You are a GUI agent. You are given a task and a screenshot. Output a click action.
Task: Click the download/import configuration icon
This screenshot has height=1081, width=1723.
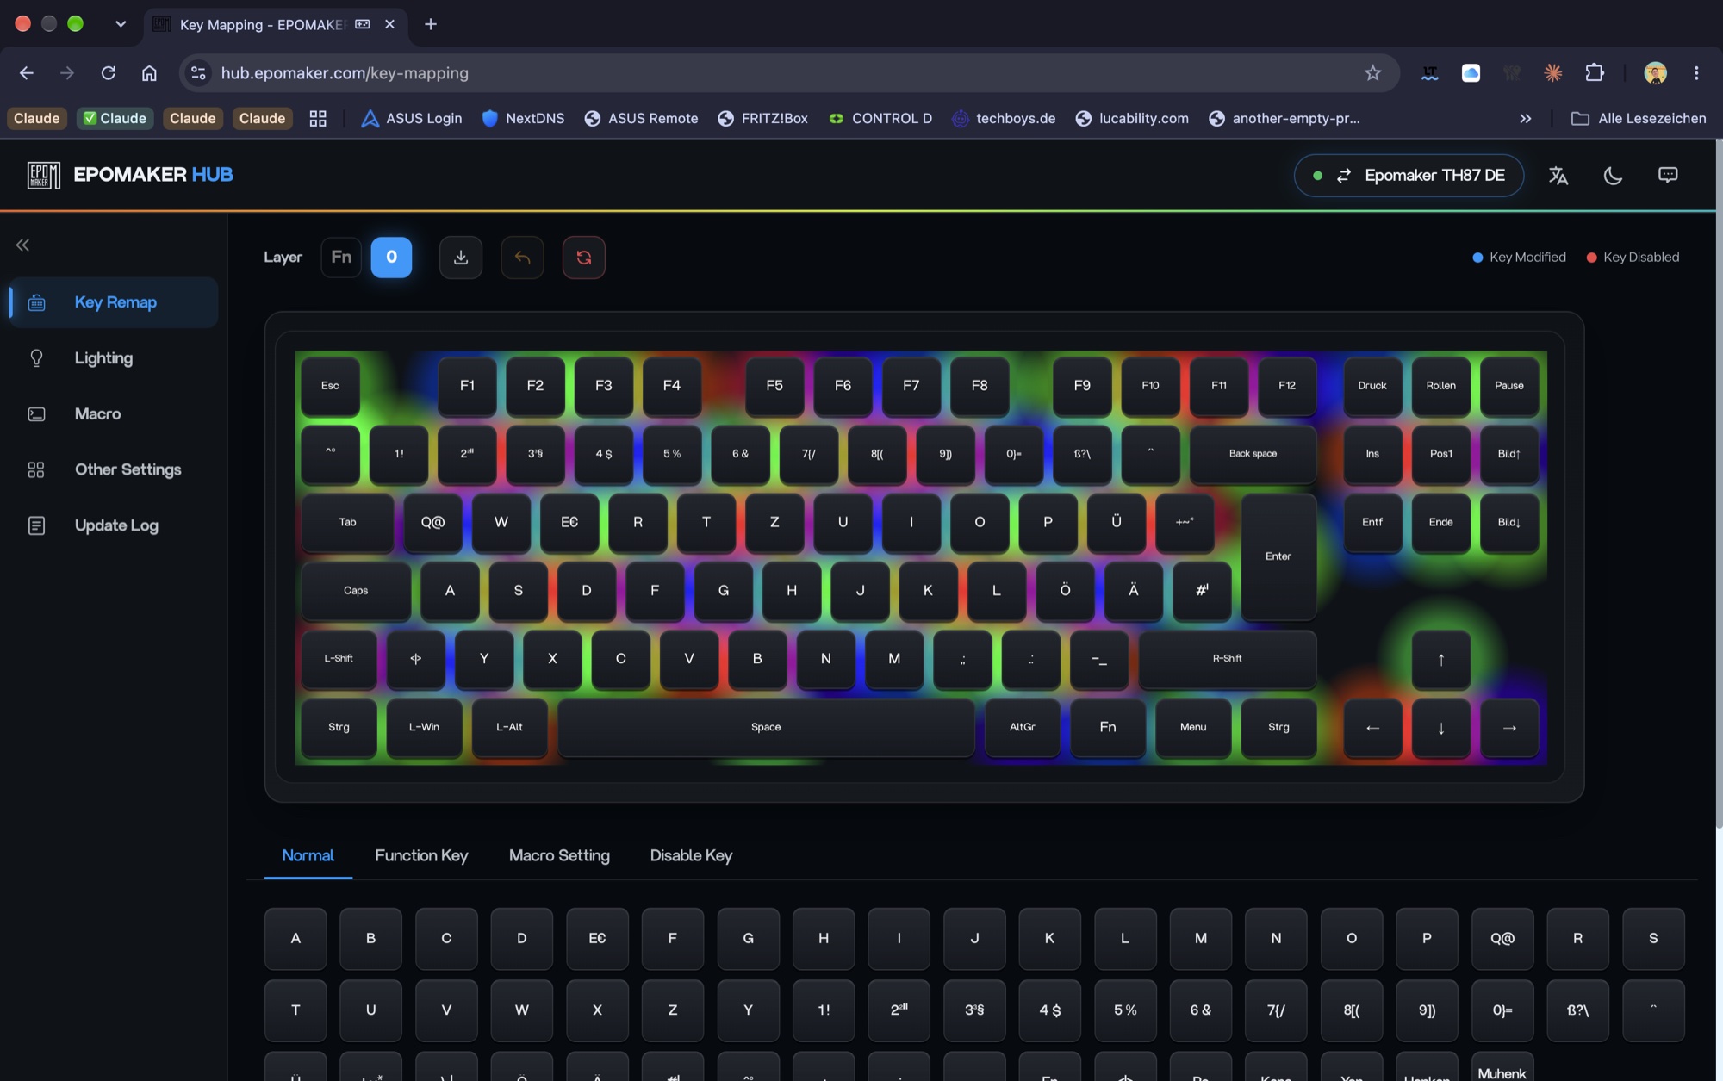pyautogui.click(x=461, y=258)
